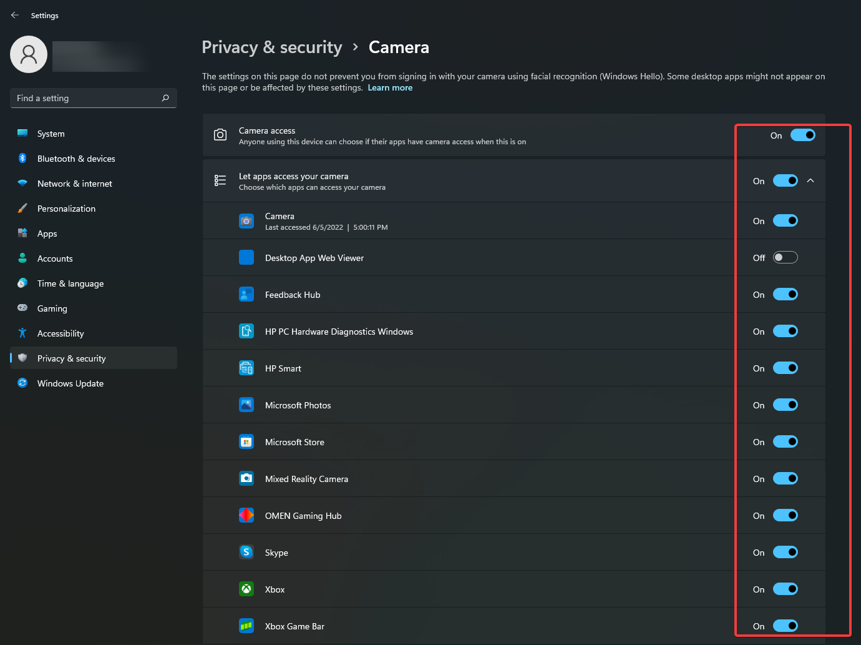
Task: Open the Bluetooth & devices settings
Action: pyautogui.click(x=76, y=159)
